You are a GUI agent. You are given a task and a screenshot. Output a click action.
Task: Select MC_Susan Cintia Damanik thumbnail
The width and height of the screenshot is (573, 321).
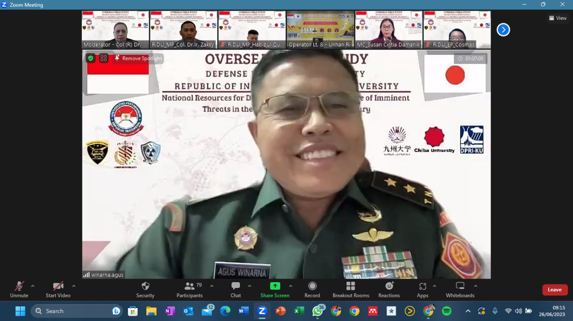(389, 29)
